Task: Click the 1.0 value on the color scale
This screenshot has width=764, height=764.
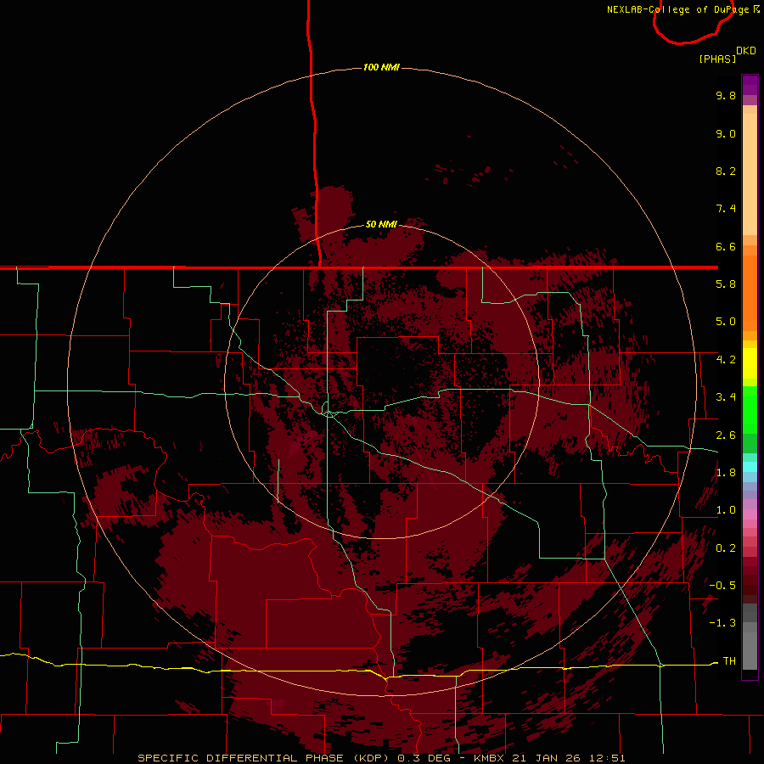Action: pyautogui.click(x=726, y=510)
